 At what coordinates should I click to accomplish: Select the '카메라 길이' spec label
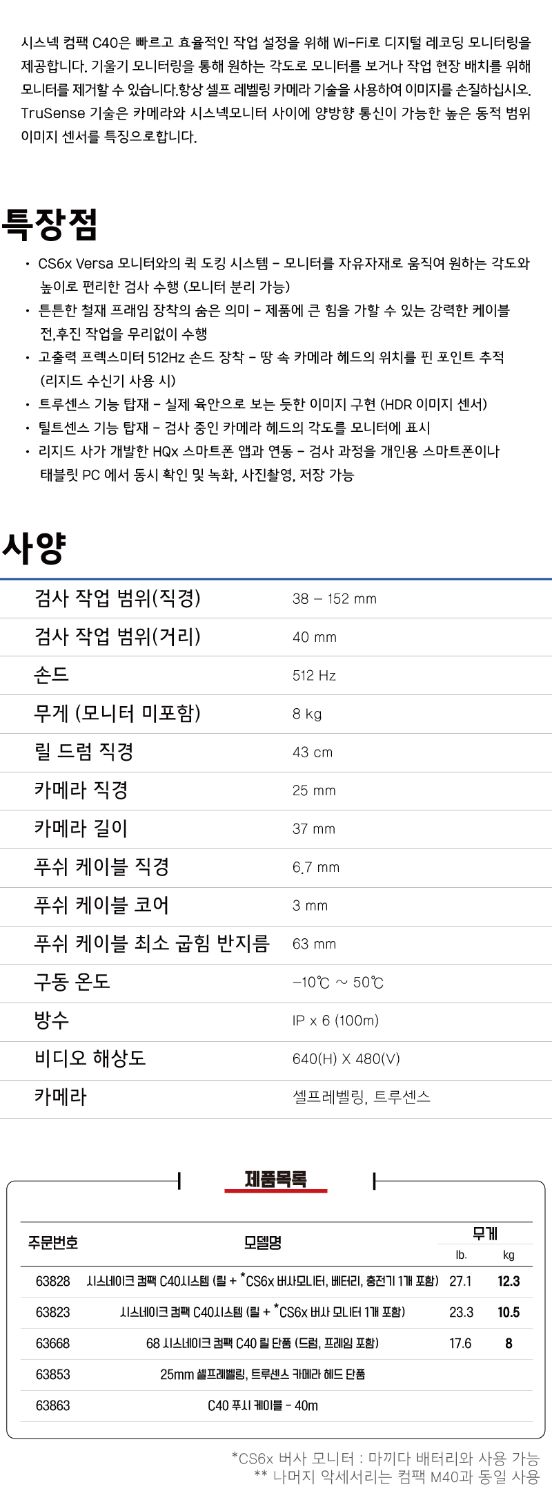click(x=81, y=828)
